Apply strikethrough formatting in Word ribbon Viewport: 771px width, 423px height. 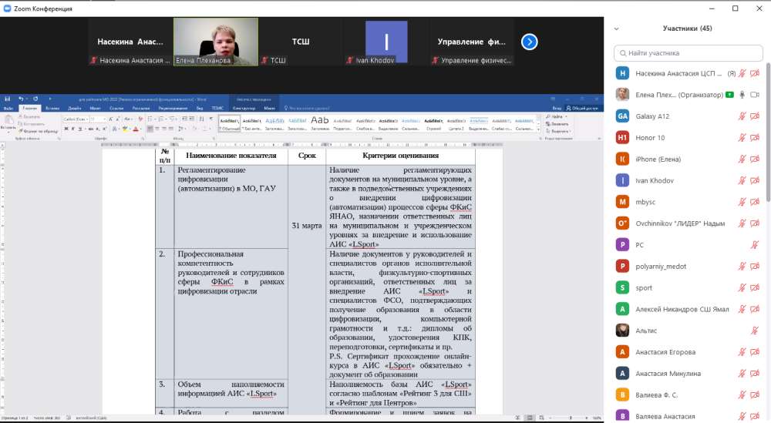click(x=90, y=129)
